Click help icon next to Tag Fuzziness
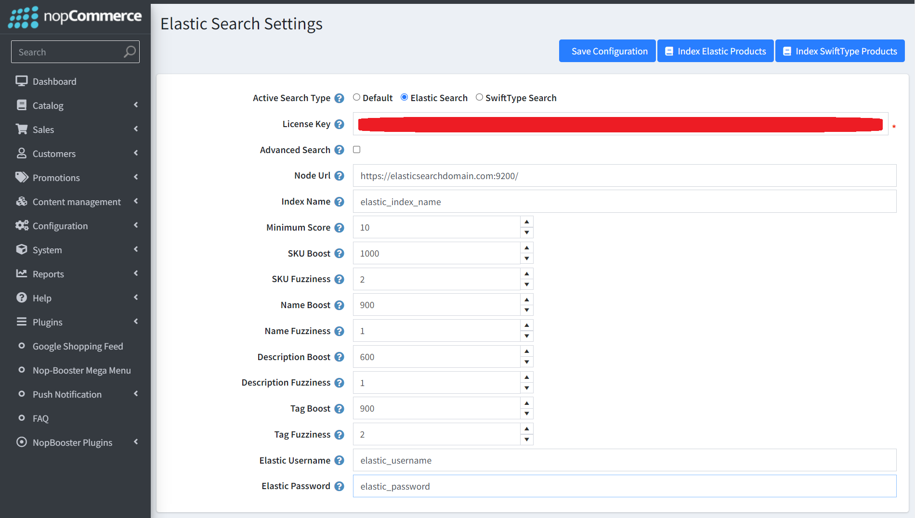This screenshot has width=915, height=518. [339, 435]
